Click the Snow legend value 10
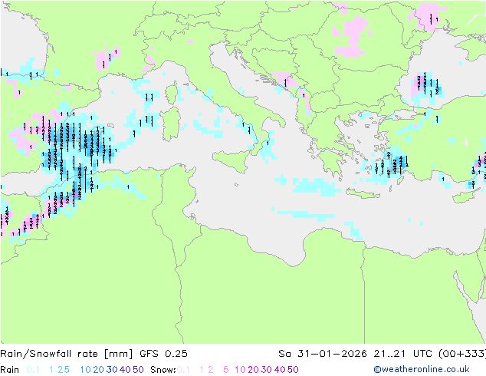The width and height of the screenshot is (486, 376). [x=240, y=370]
